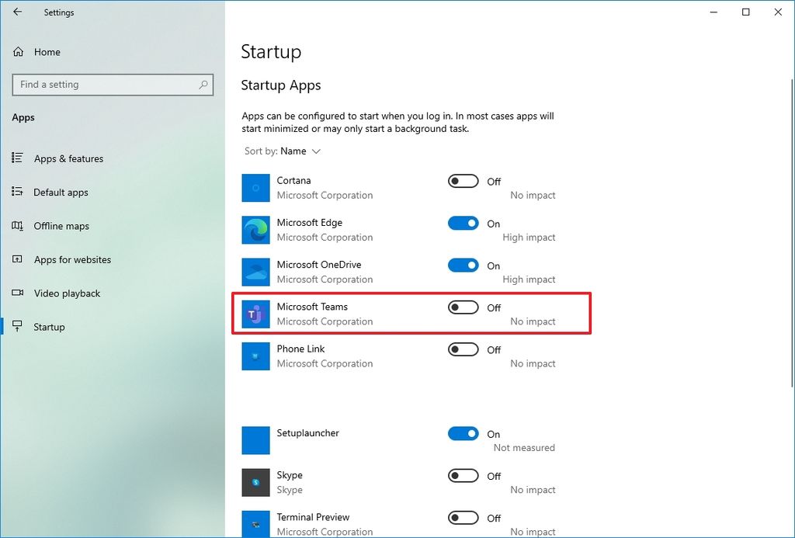The height and width of the screenshot is (538, 795).
Task: Enable Microsoft Teams startup toggle
Action: pos(463,307)
